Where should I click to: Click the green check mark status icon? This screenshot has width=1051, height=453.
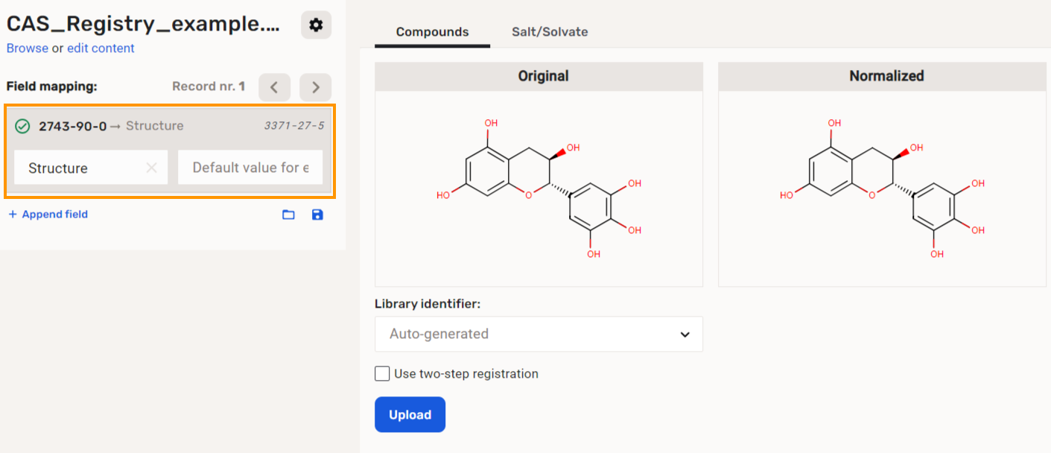tap(22, 126)
